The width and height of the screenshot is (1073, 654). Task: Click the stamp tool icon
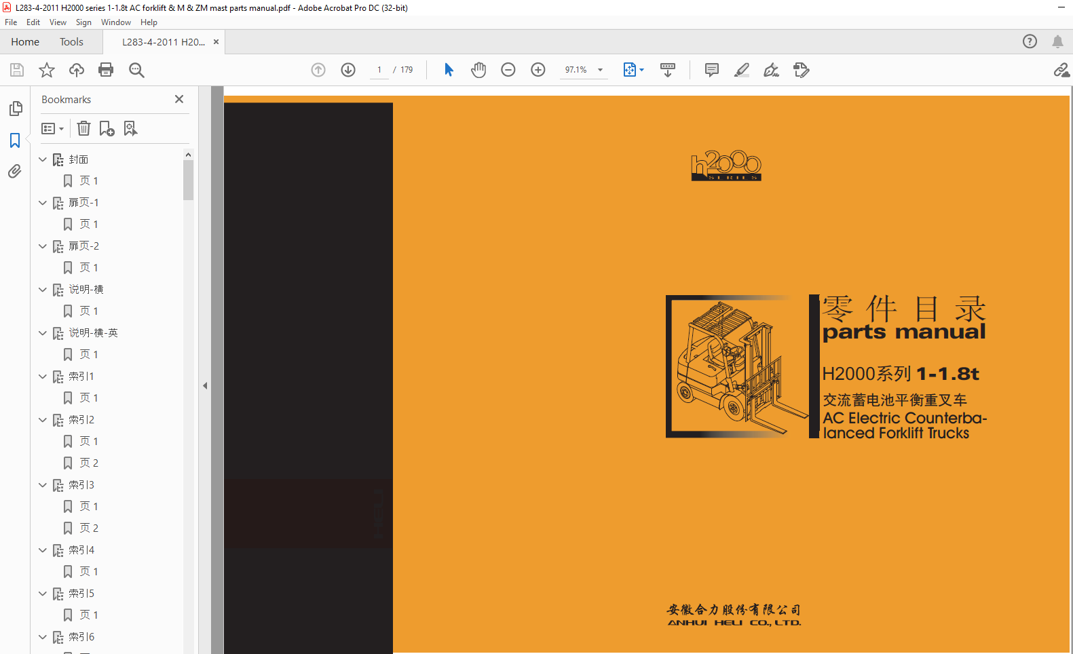coord(802,70)
